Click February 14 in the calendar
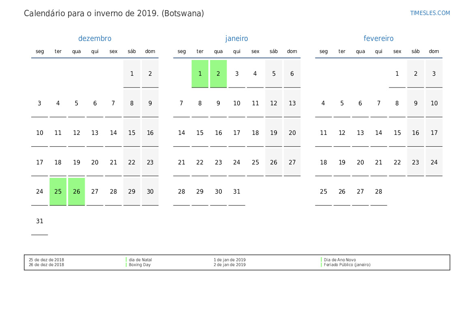Screen dimensions: 474x335 coord(378,133)
